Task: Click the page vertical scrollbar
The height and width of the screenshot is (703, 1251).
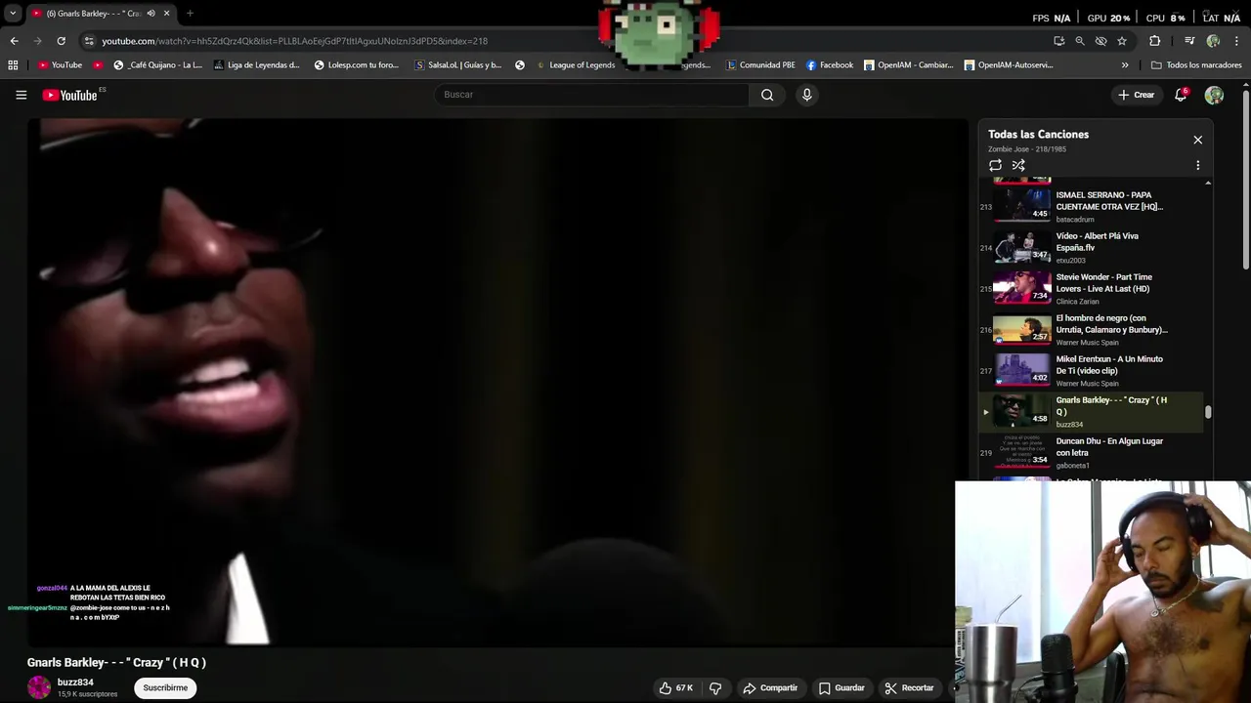Action: pos(1246,181)
